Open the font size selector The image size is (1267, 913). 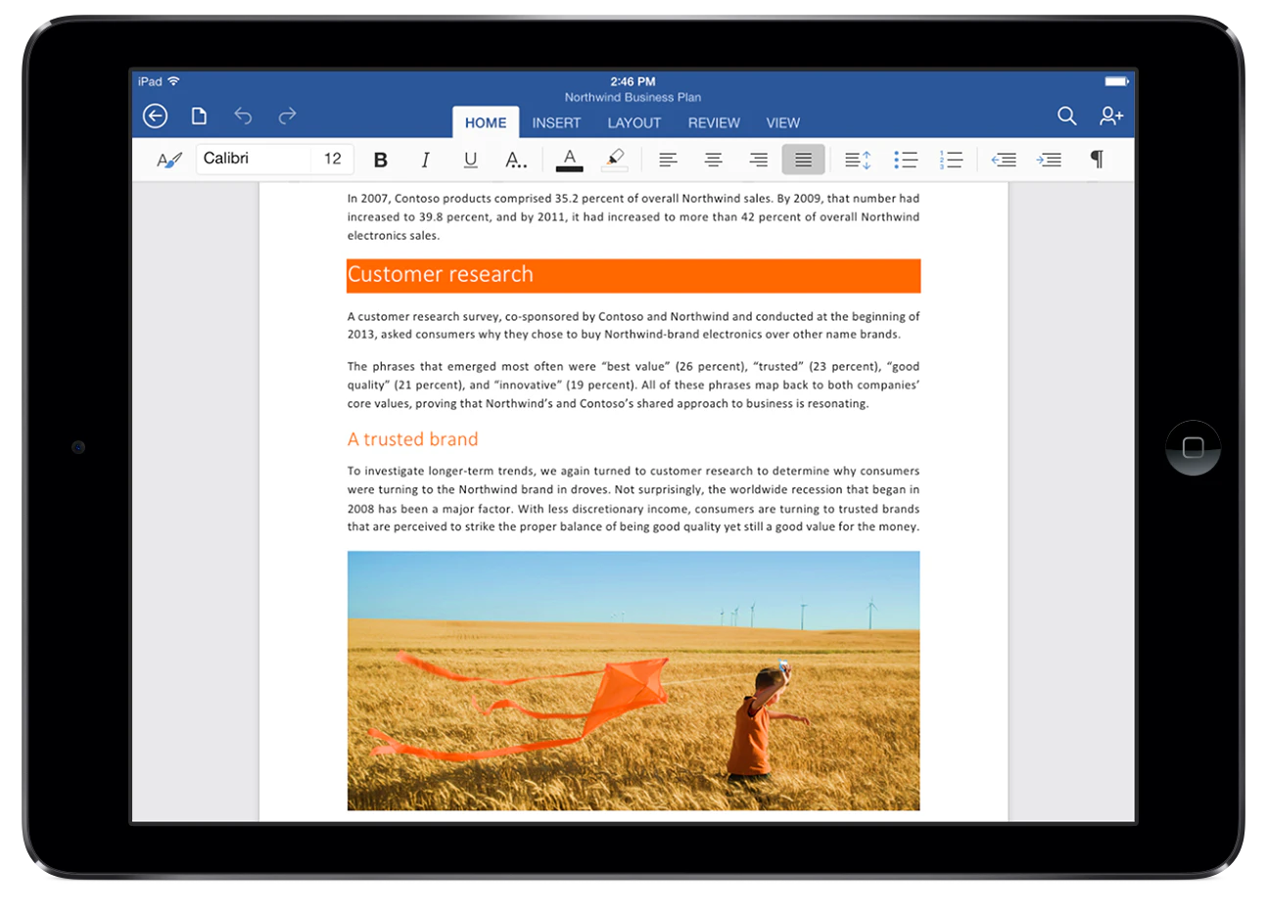pyautogui.click(x=332, y=159)
